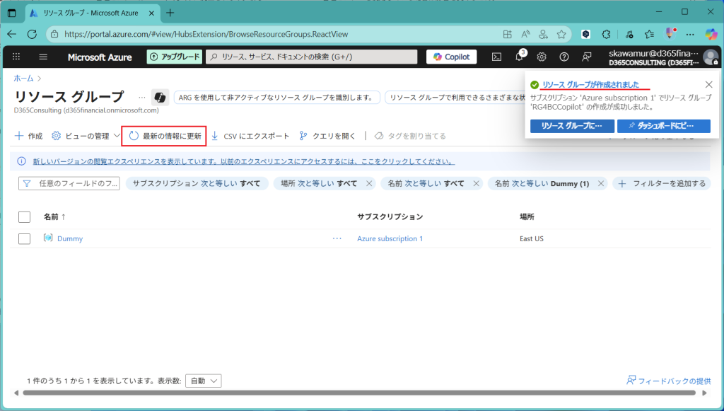Start Read aloud from the address bar

tap(525, 34)
